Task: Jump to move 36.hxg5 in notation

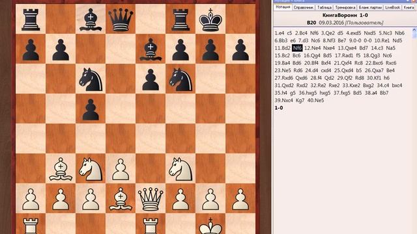Action: tap(308, 93)
